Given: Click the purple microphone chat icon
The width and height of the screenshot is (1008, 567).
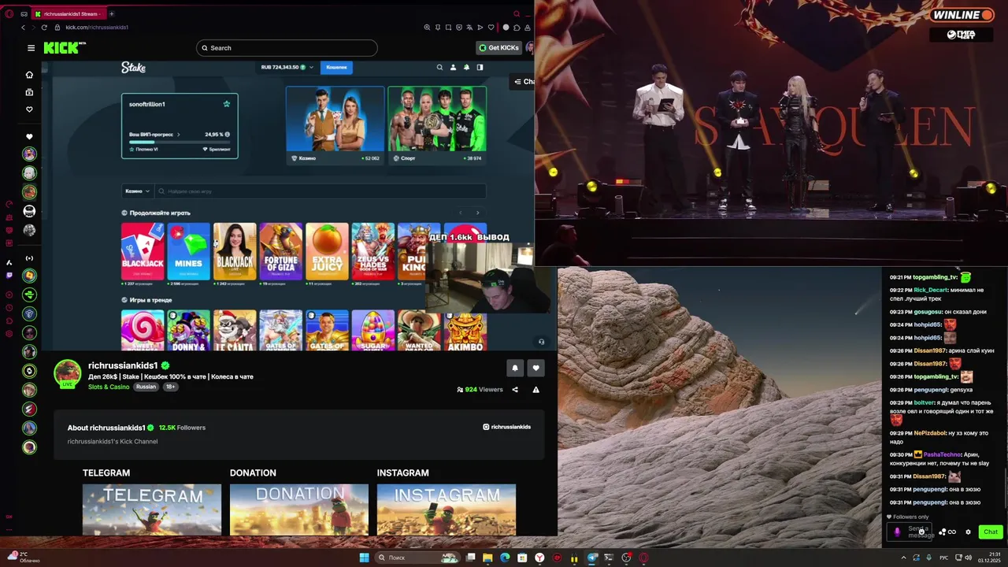Looking at the screenshot, I should [x=897, y=532].
